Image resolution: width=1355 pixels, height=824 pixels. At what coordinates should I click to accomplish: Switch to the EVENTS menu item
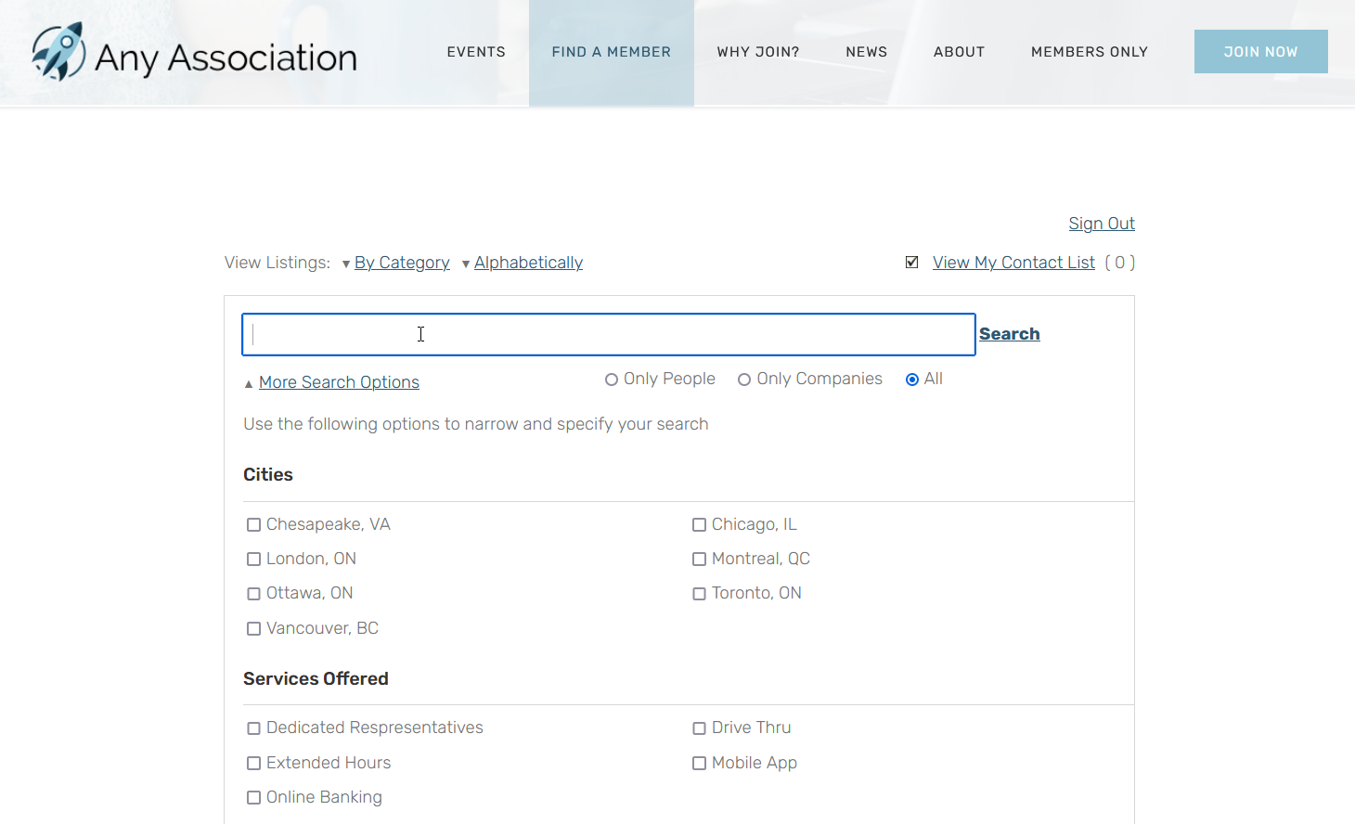(476, 52)
